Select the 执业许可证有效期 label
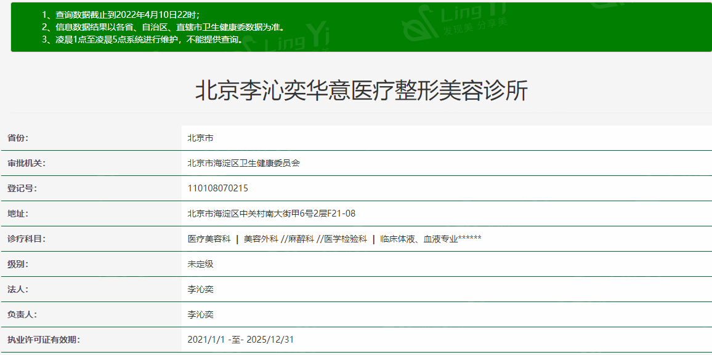712x355 pixels. coord(44,339)
